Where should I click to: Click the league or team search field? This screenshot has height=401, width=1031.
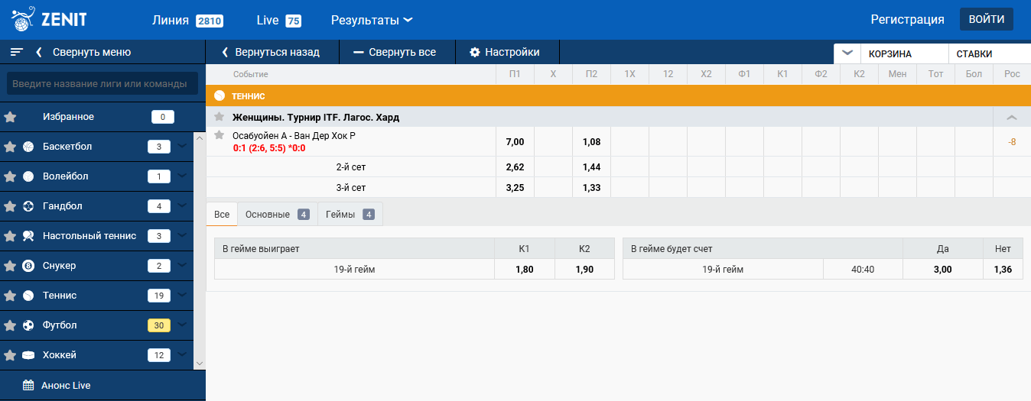[102, 83]
